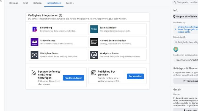The height and width of the screenshot is (111, 198).
Task: Open the Chat tab
Action: point(26,3)
